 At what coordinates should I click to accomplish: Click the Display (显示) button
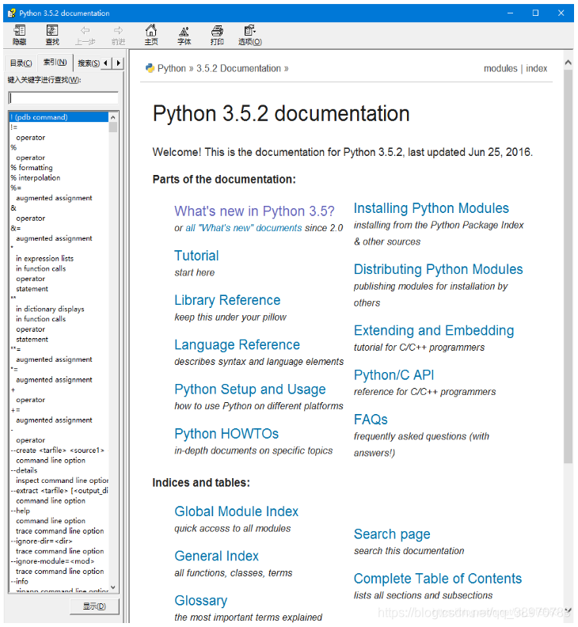point(94,606)
